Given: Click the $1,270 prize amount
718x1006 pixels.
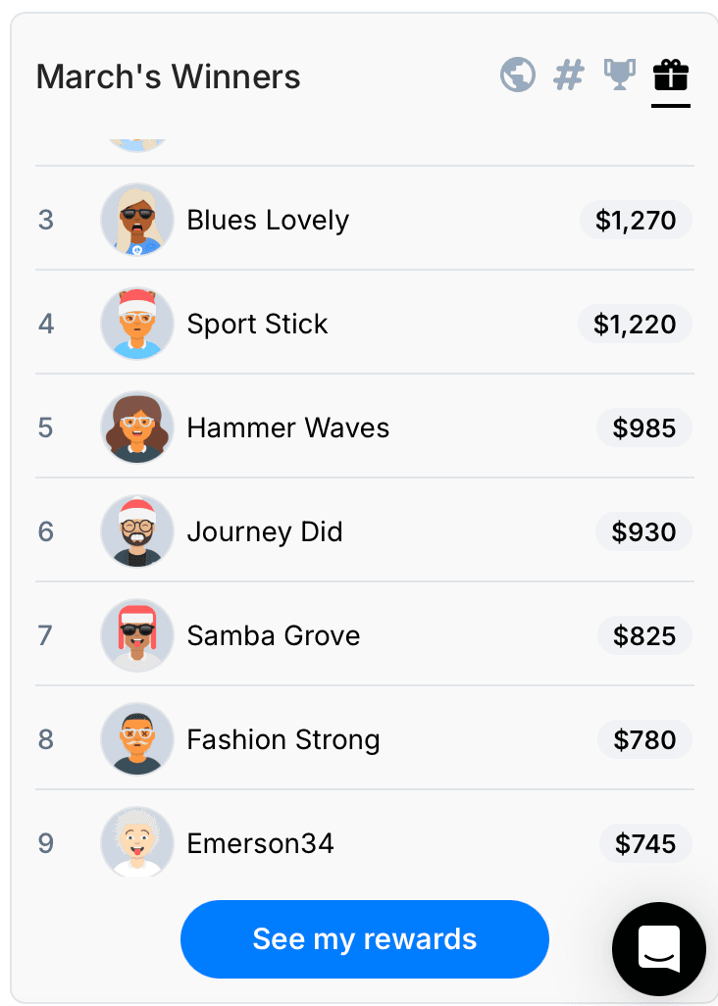Looking at the screenshot, I should [636, 220].
